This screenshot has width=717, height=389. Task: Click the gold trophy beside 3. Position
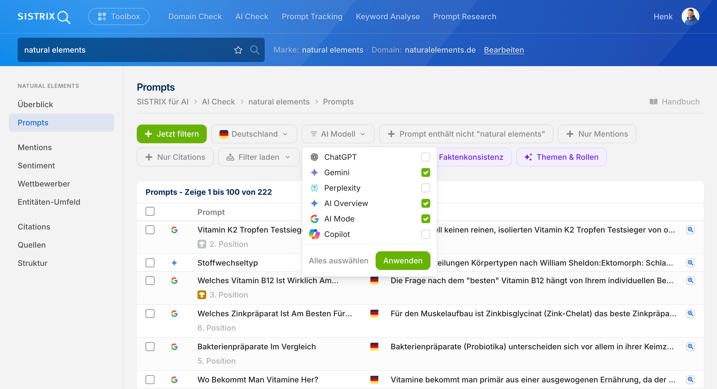[x=202, y=295]
